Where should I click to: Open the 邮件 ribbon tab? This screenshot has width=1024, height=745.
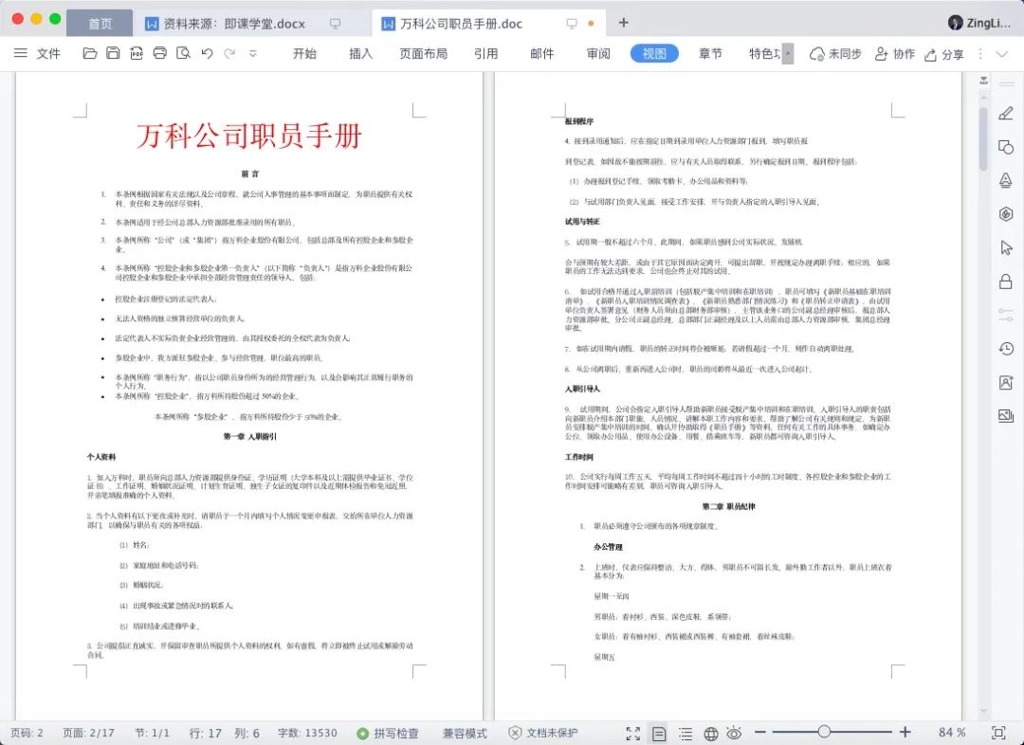(542, 53)
